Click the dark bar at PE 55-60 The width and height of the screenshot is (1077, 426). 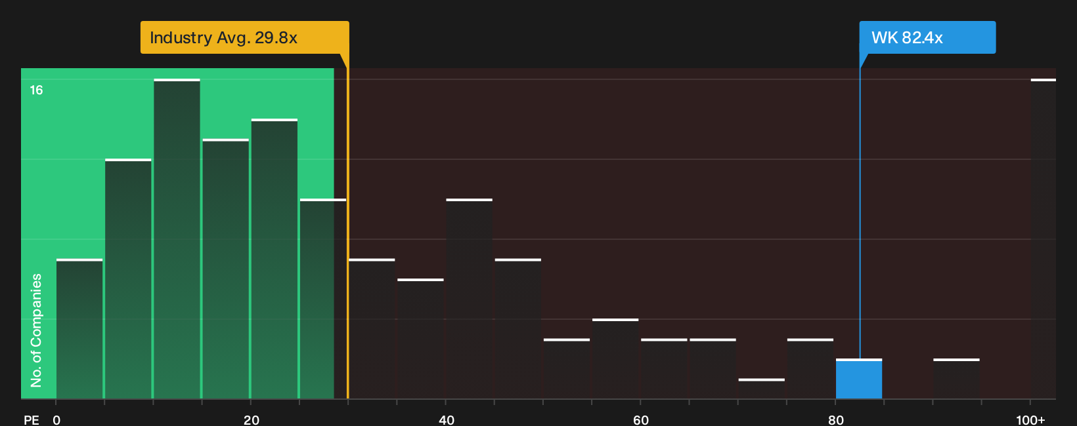(615, 358)
